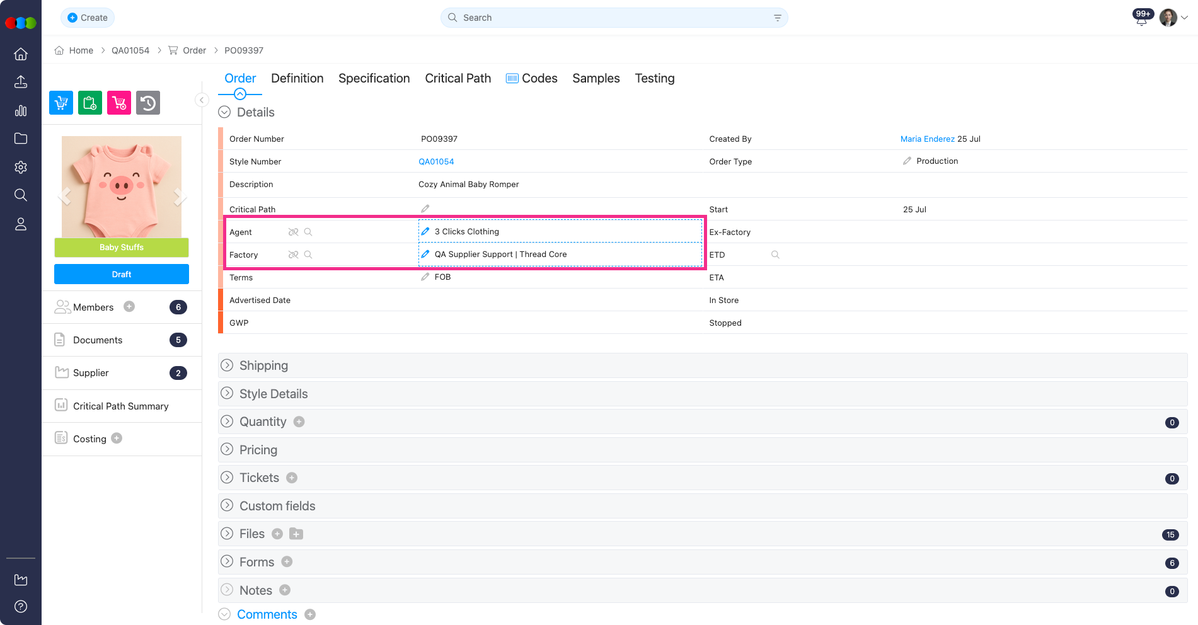This screenshot has width=1198, height=625.
Task: Add a member with plus icon
Action: 129,307
